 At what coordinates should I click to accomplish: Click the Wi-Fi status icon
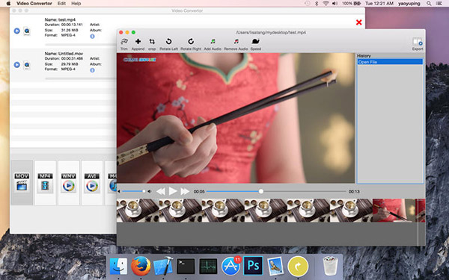(326, 4)
